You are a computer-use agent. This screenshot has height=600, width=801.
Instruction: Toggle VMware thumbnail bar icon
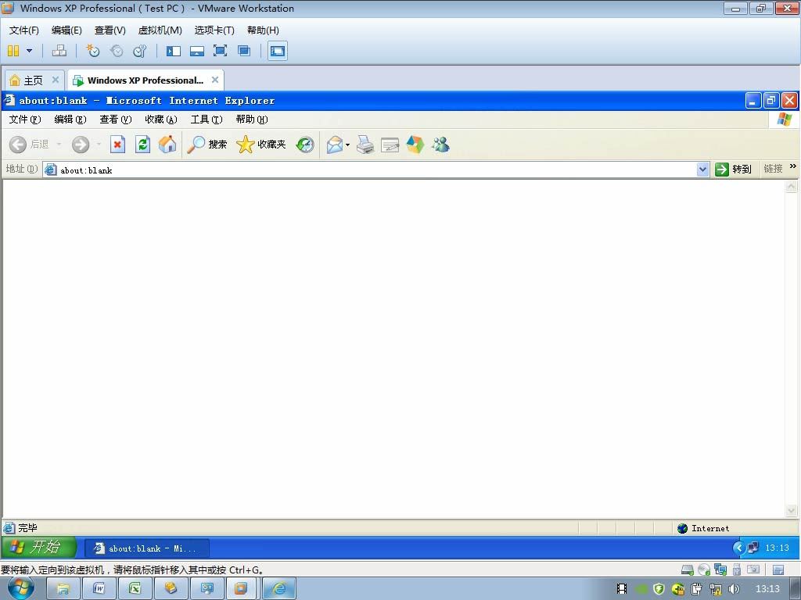[x=196, y=51]
